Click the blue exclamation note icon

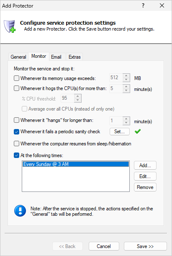[x=20, y=211]
